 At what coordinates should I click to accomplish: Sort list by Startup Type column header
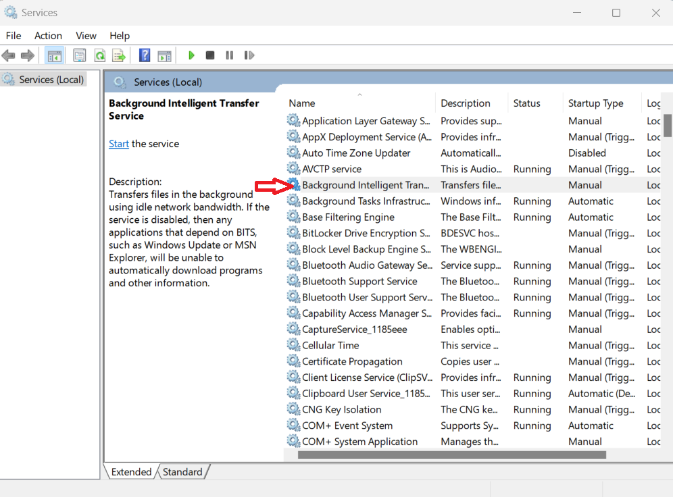click(595, 103)
